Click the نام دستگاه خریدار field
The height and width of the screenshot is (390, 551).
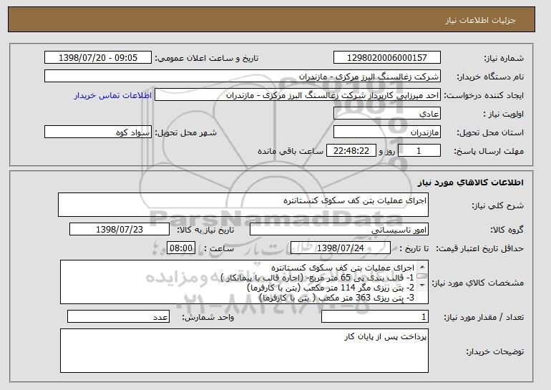click(243, 77)
